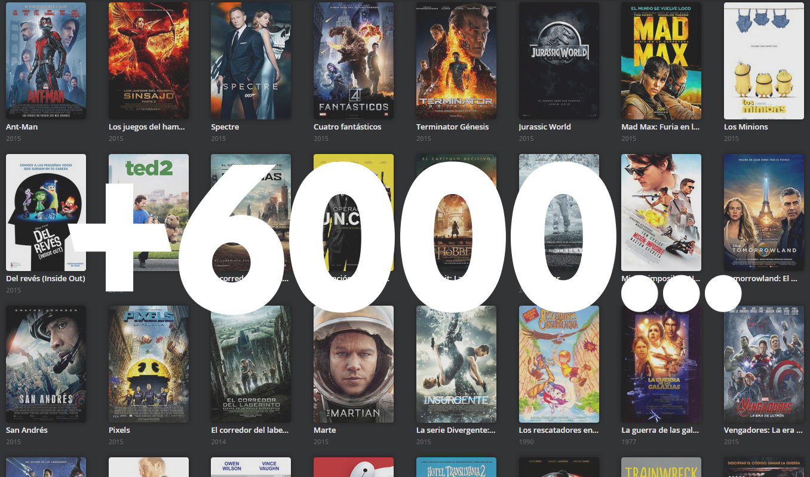Open the Sinsajo Parte 2 poster

point(149,61)
